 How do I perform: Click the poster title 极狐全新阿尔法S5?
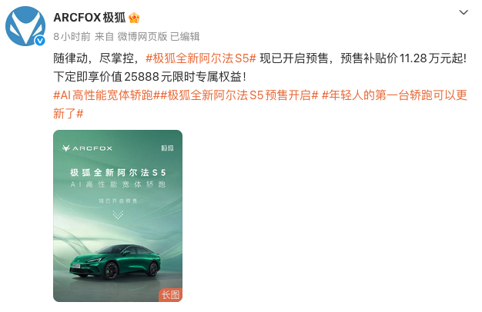tap(118, 173)
